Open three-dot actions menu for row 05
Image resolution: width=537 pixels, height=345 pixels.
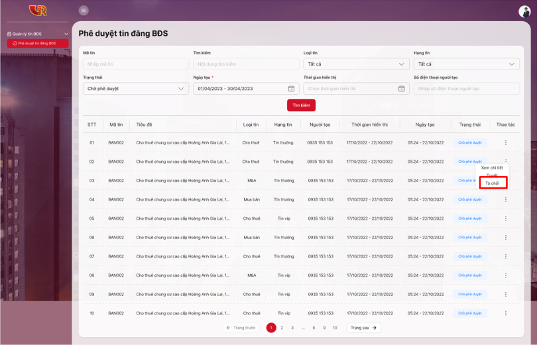point(506,219)
